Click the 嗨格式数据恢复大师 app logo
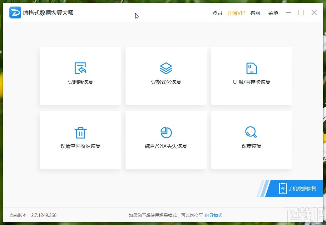The width and height of the screenshot is (326, 225). [x=15, y=12]
